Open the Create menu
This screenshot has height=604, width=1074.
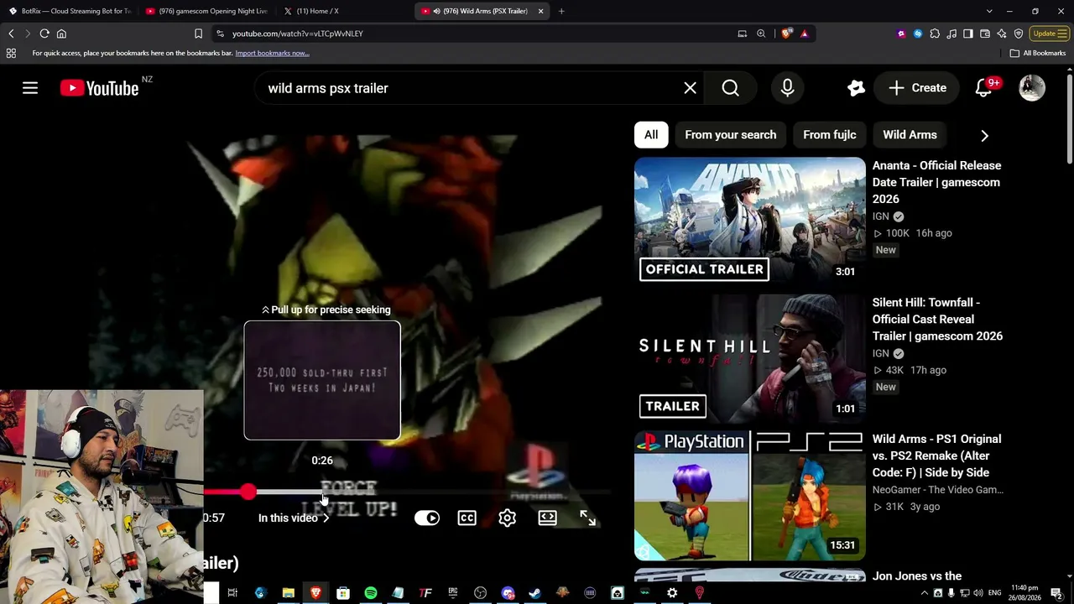tap(917, 88)
